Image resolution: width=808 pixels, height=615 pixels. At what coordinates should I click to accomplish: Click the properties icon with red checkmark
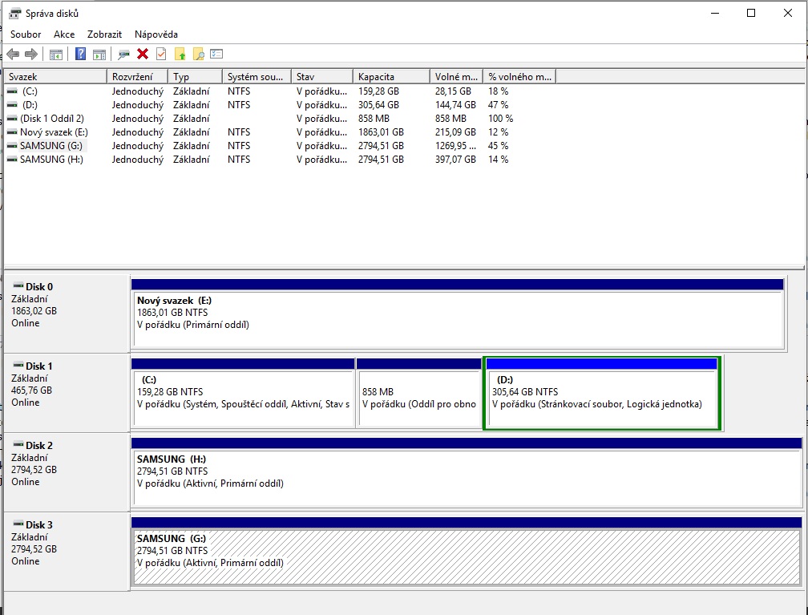(161, 55)
